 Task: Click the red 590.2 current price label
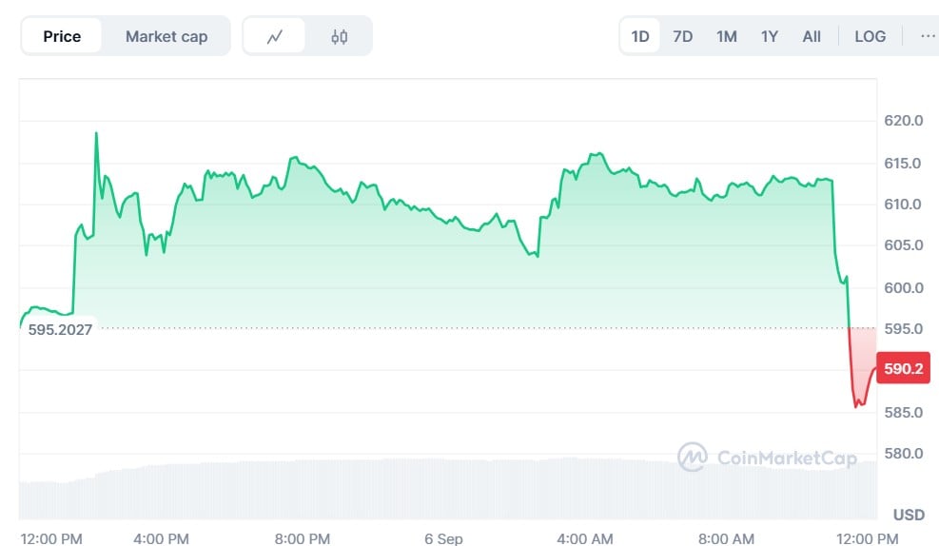903,369
